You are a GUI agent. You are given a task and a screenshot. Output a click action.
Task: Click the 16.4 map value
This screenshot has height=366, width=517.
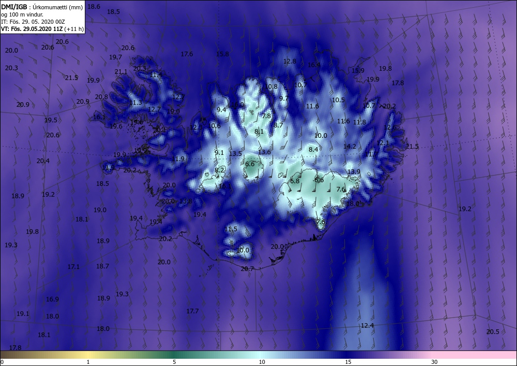click(x=314, y=65)
